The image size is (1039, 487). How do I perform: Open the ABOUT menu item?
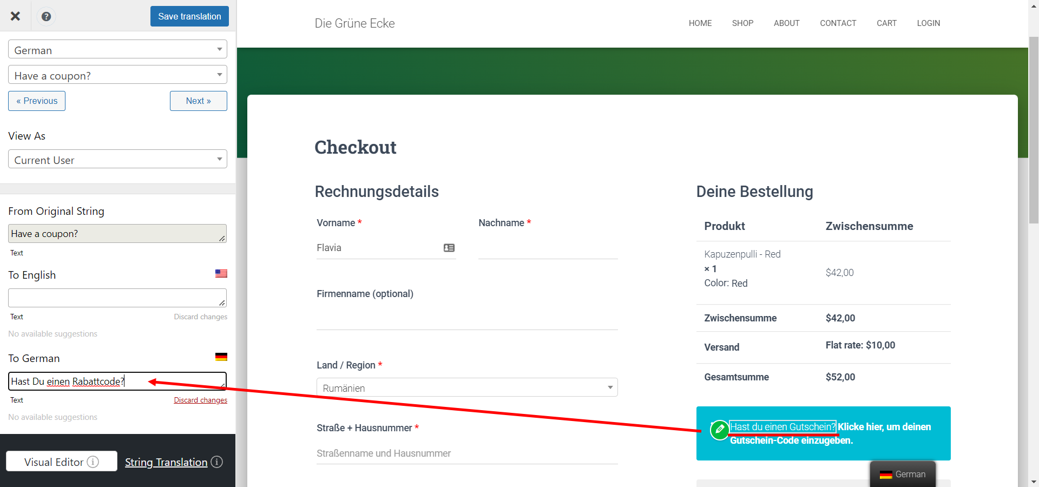click(x=786, y=23)
